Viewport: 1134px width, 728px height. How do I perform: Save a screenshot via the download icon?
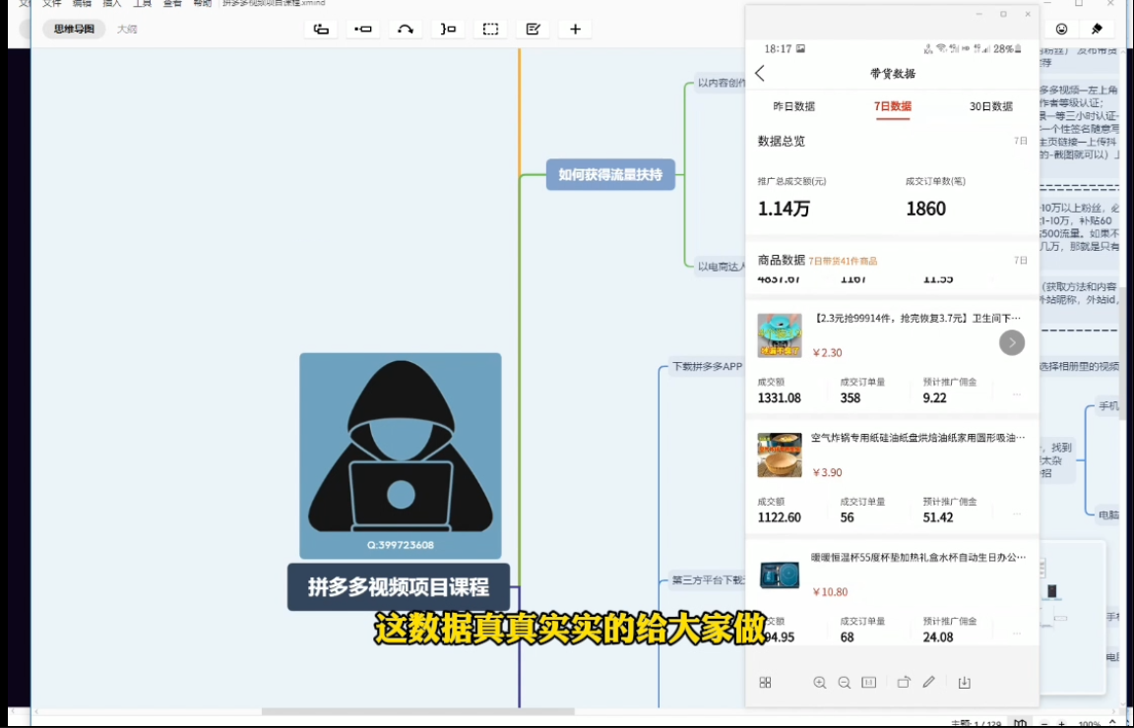965,682
